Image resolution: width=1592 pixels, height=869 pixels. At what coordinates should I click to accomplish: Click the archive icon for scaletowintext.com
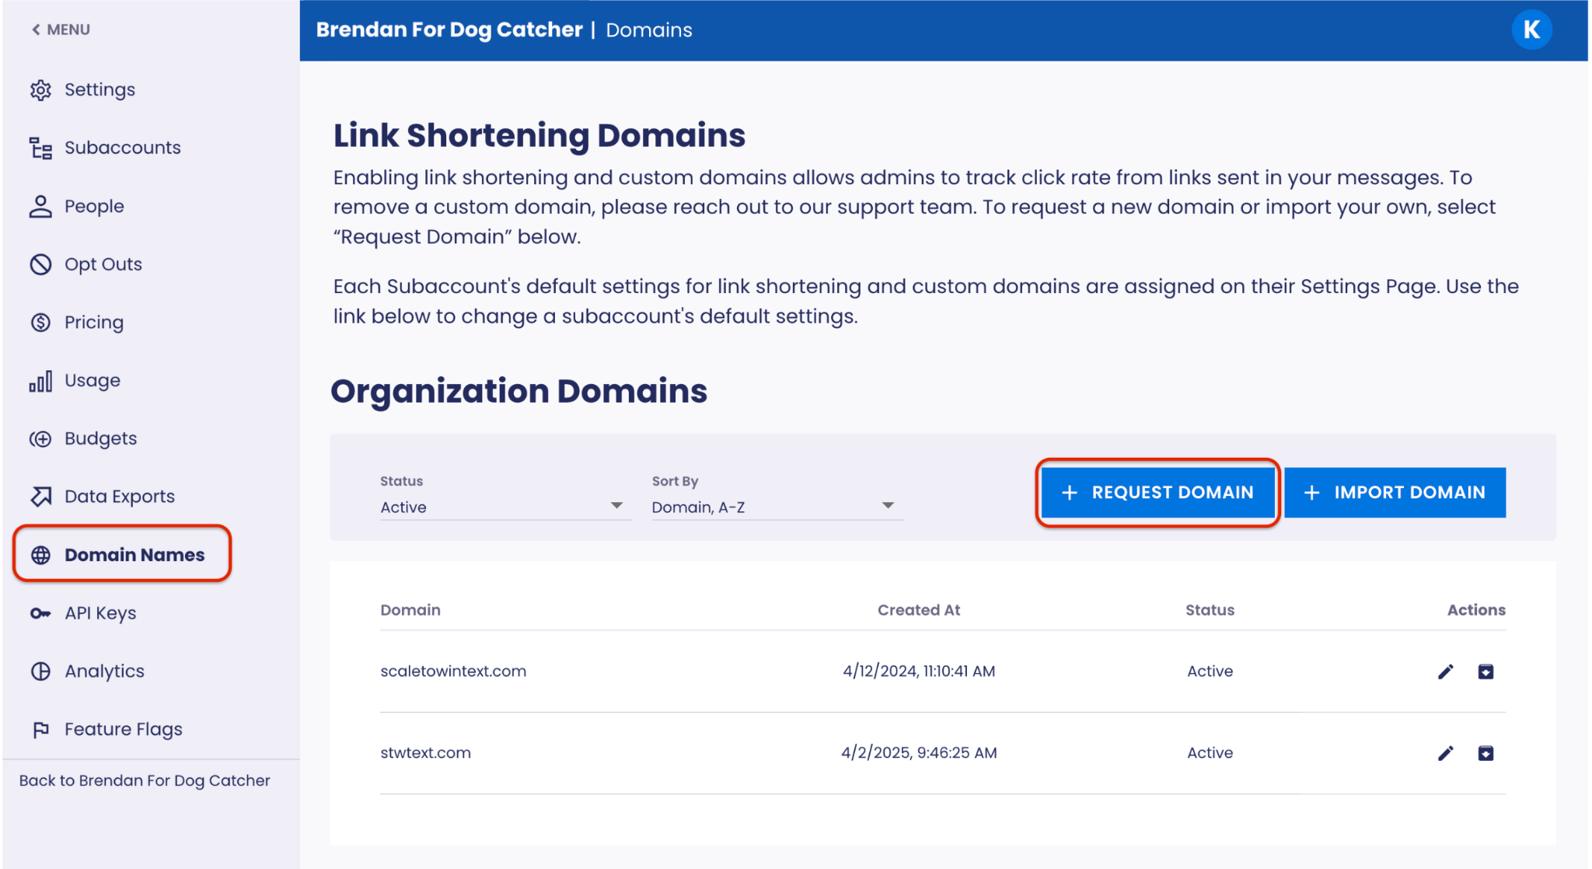tap(1486, 672)
